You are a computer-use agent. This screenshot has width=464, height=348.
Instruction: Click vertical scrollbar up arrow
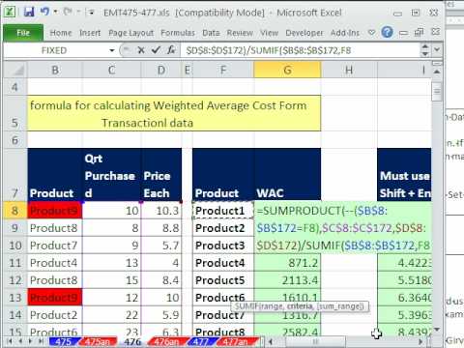tap(437, 72)
